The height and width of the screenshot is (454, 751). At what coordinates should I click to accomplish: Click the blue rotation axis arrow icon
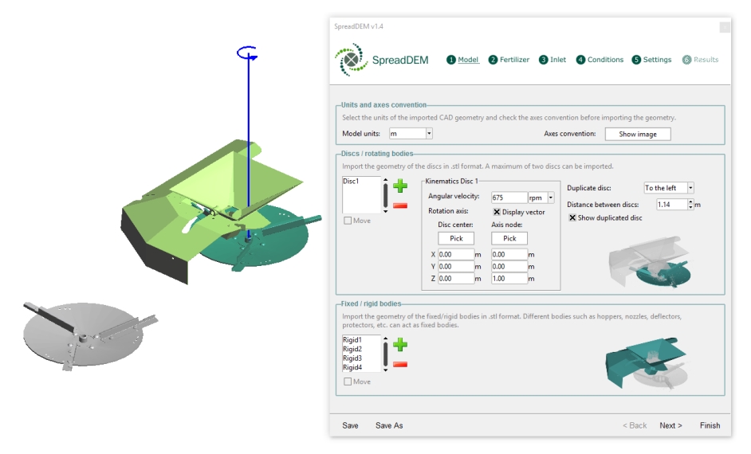248,53
